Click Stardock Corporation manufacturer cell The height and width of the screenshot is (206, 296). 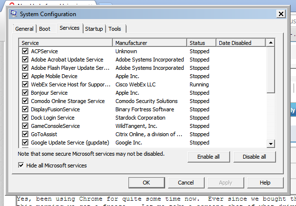140,118
